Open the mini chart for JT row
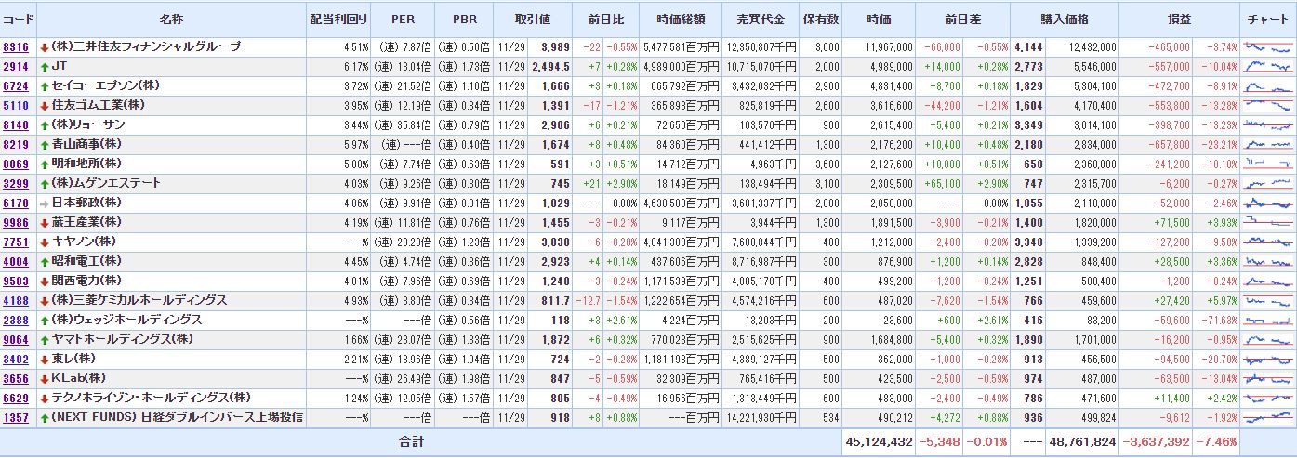1297x458 pixels. [x=1268, y=66]
